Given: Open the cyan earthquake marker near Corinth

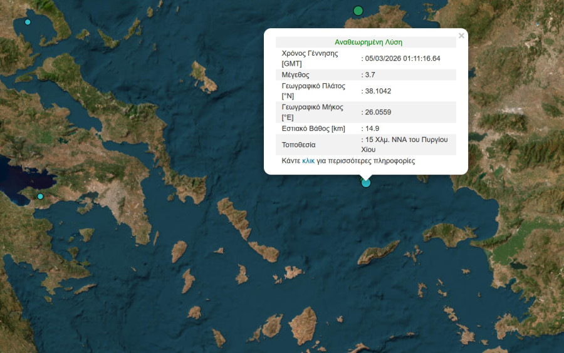Looking at the screenshot, I should click(40, 197).
